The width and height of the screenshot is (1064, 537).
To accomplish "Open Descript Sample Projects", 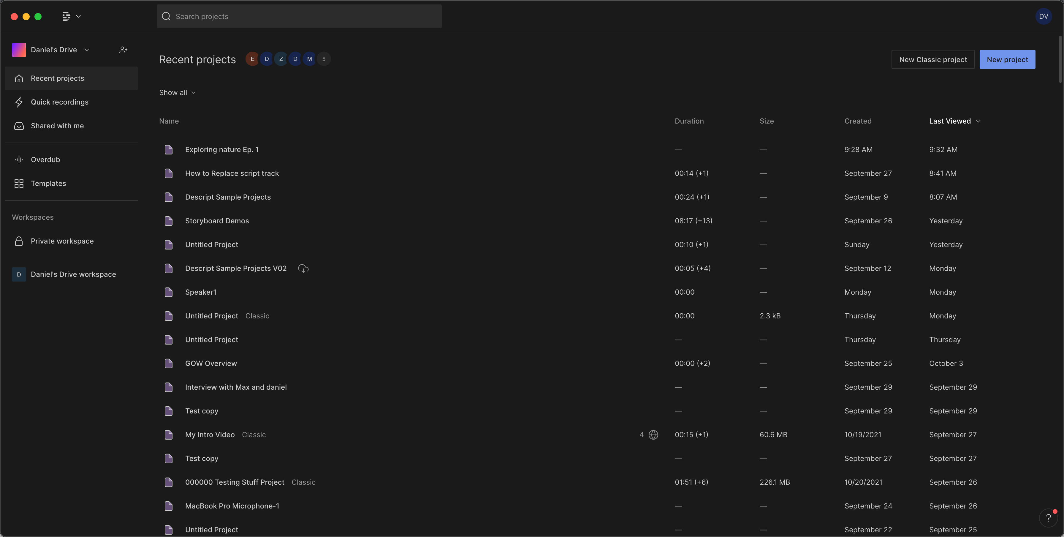I will click(x=228, y=198).
